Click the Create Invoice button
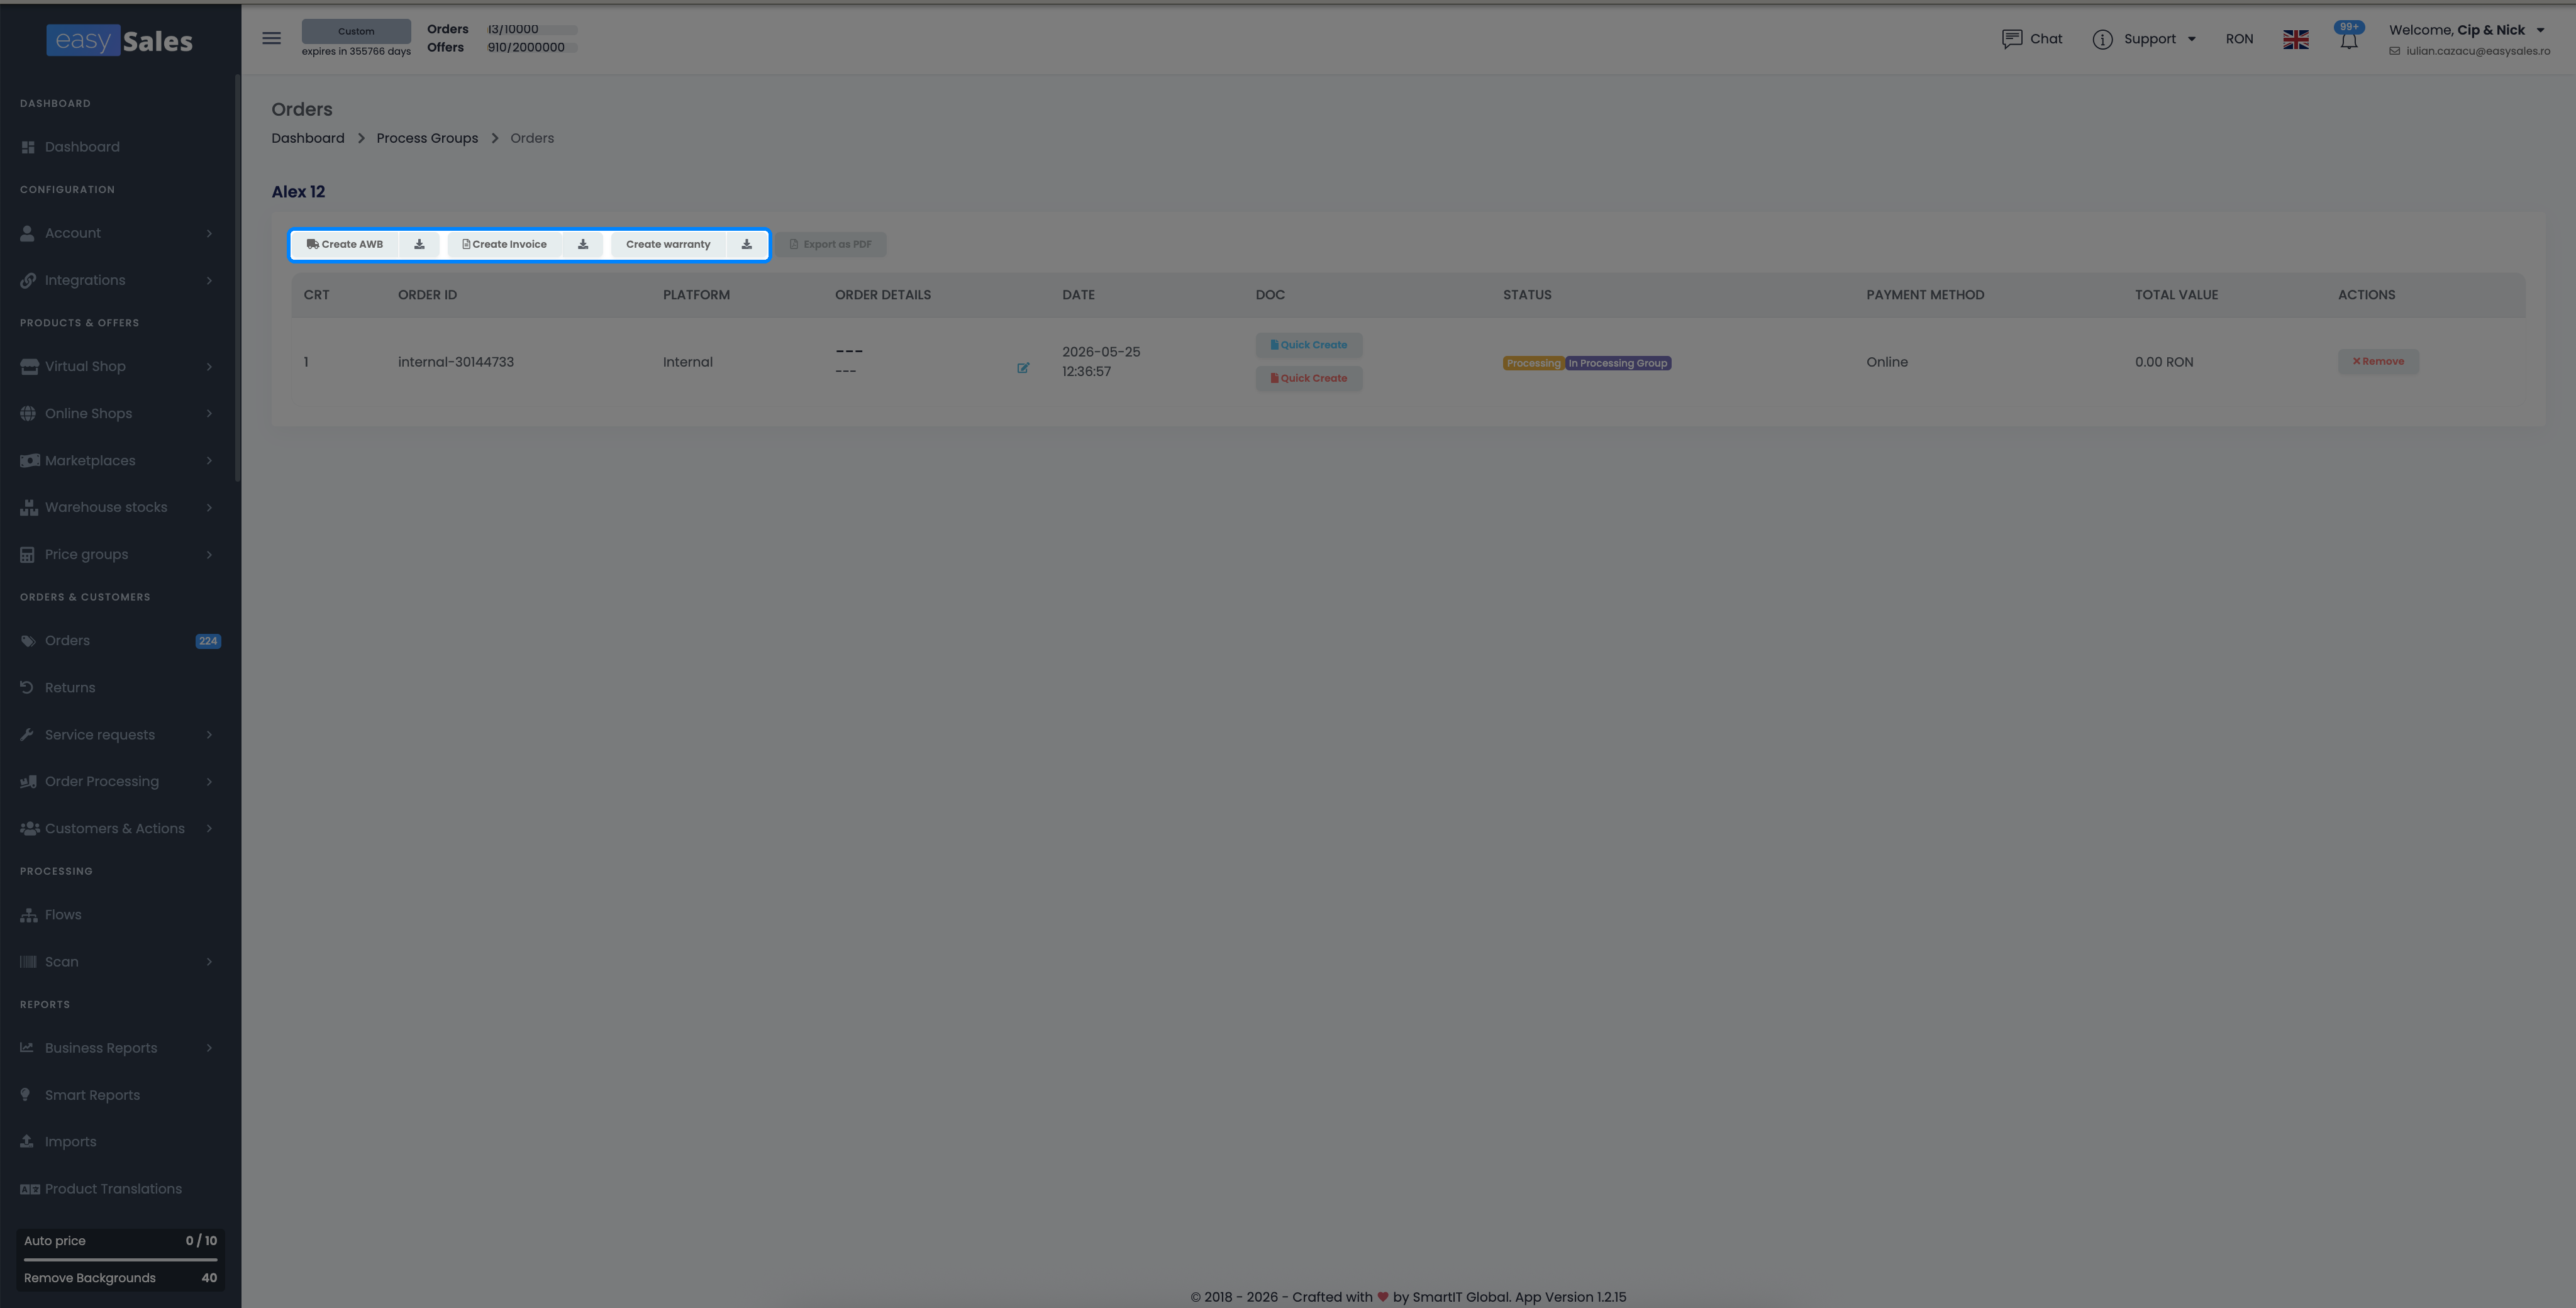This screenshot has height=1308, width=2576. tap(505, 244)
